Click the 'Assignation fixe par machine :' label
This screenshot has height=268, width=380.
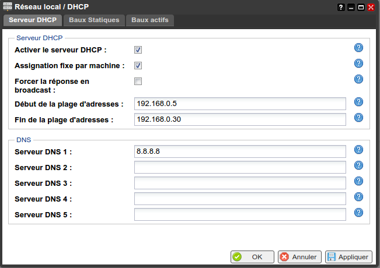click(69, 66)
